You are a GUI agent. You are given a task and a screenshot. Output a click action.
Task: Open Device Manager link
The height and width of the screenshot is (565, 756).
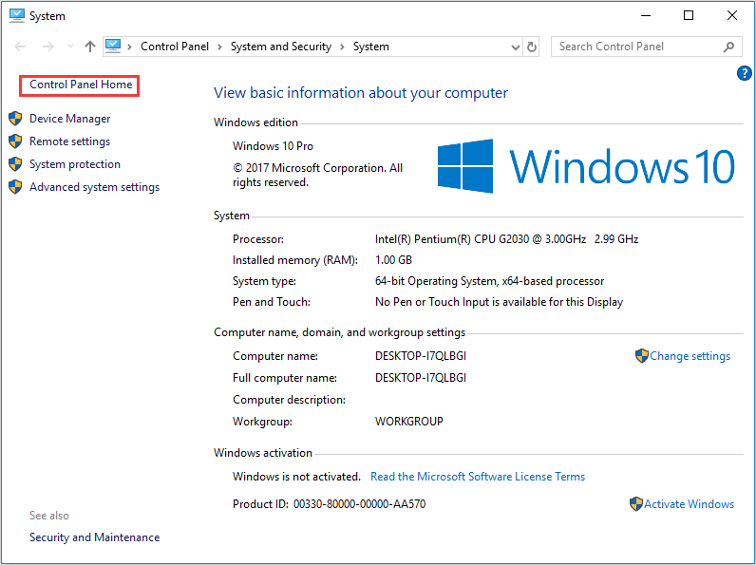(70, 119)
